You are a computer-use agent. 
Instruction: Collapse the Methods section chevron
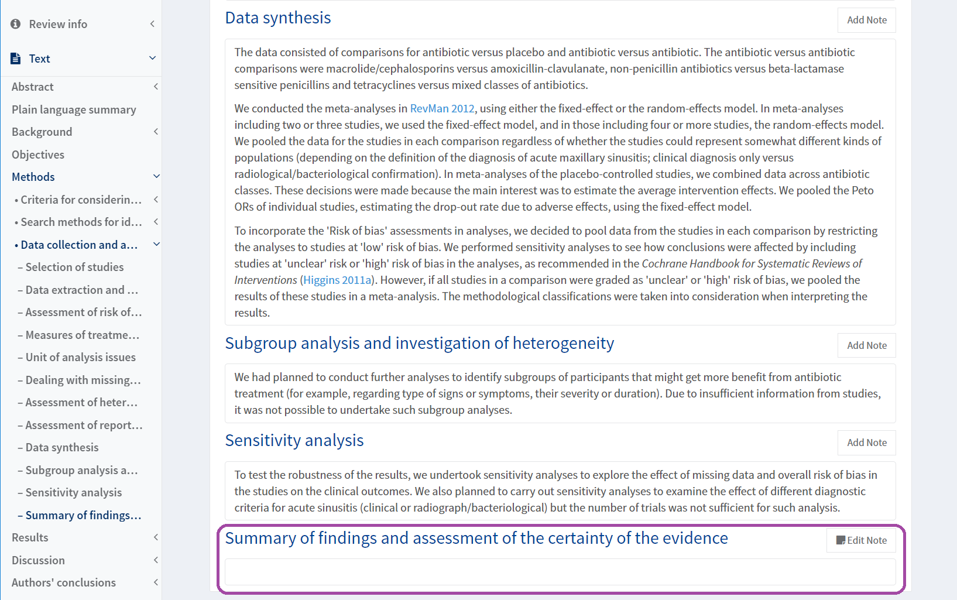(x=156, y=176)
